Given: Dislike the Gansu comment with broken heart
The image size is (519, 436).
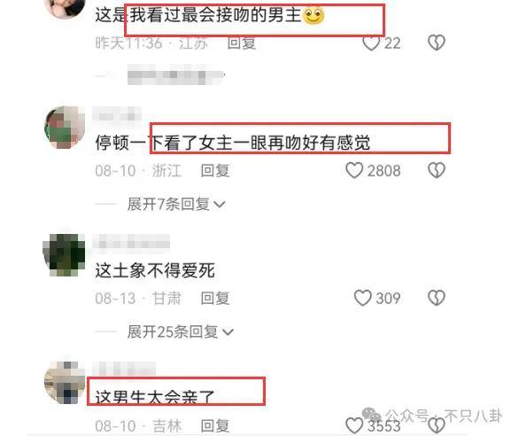Looking at the screenshot, I should 437,298.
